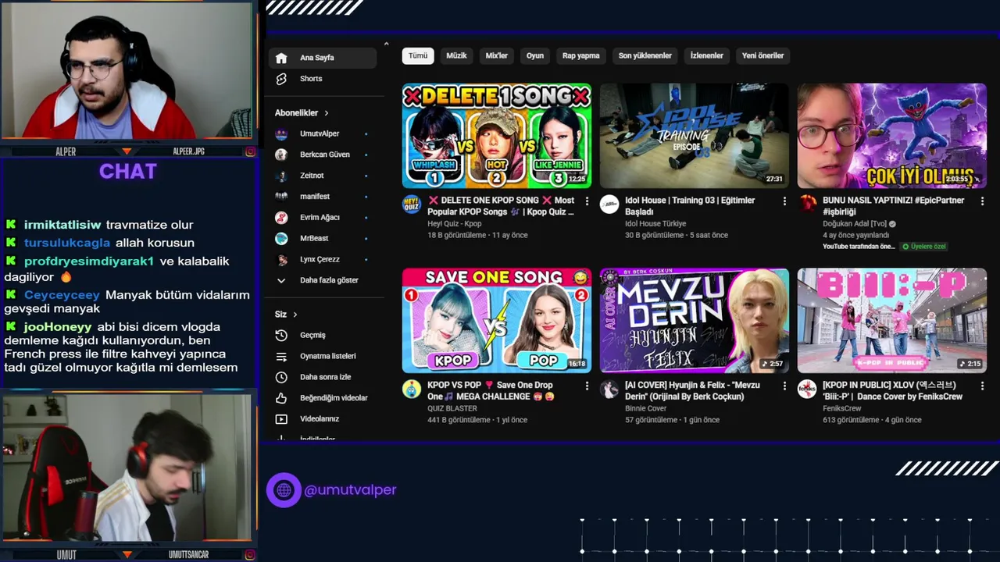Play the BIII:-P dance thumbnail
1000x562 pixels.
(x=892, y=320)
